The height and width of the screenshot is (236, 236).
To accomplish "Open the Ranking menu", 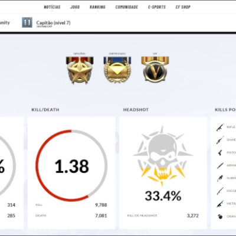I will [97, 7].
